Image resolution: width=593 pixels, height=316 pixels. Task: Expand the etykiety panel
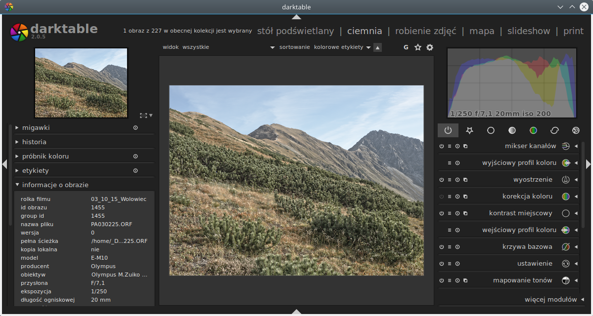tap(17, 171)
